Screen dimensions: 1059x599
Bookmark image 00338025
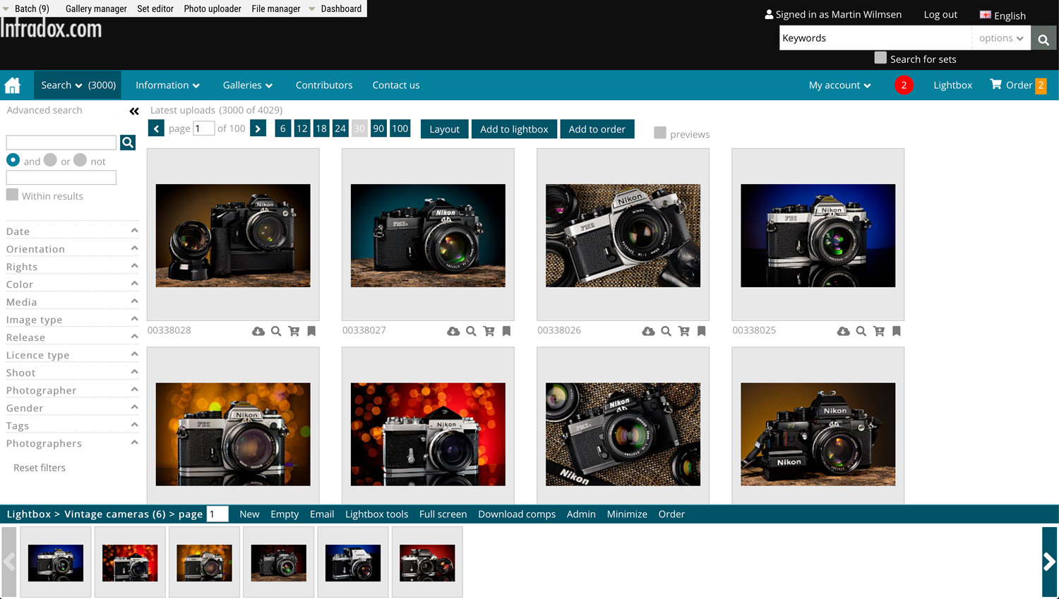tap(896, 331)
